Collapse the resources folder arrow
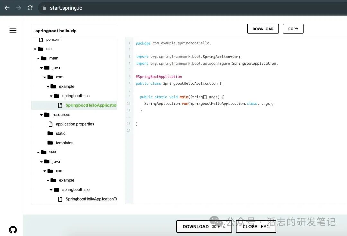The width and height of the screenshot is (347, 236). [41, 115]
